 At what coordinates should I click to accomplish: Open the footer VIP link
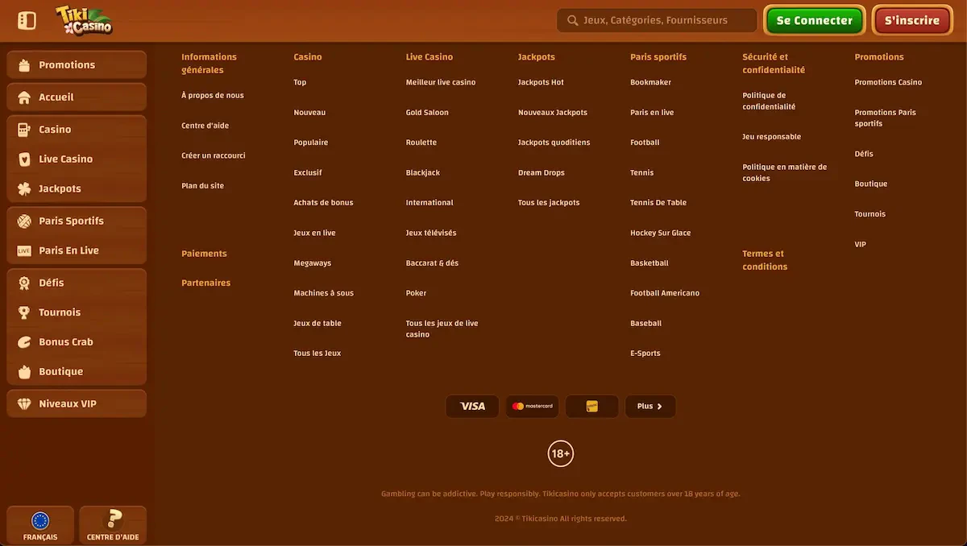(860, 245)
